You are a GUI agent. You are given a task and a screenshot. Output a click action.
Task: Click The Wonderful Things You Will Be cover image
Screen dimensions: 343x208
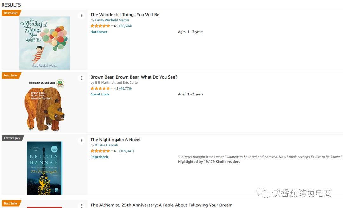pos(44,43)
